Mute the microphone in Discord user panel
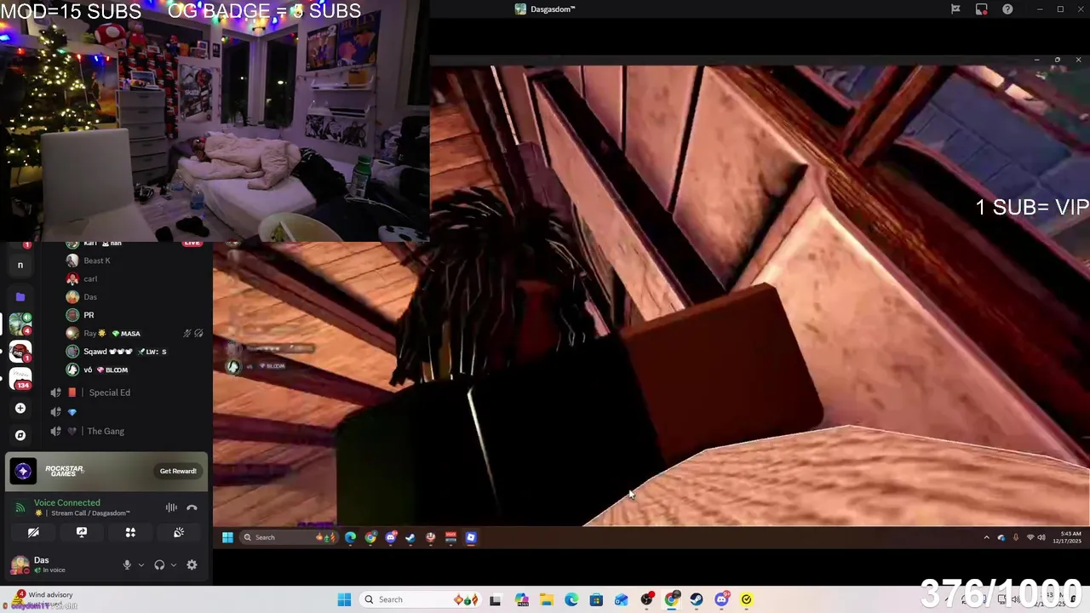The height and width of the screenshot is (613, 1090). pos(127,564)
